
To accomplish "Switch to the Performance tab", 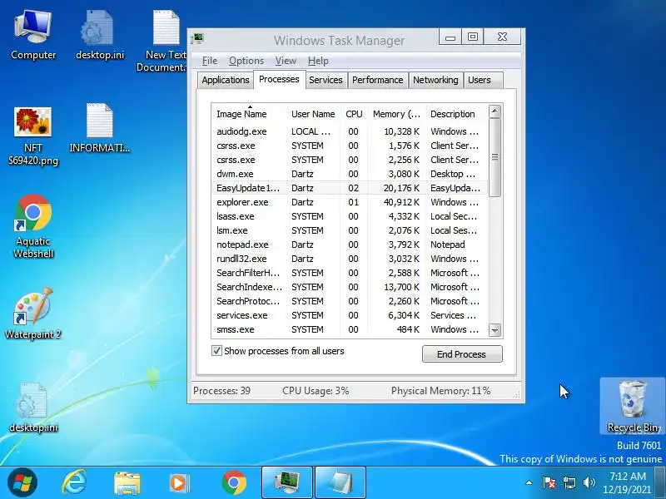I will [x=378, y=80].
